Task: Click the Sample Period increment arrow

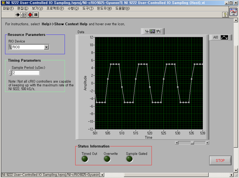Action: point(10,71)
